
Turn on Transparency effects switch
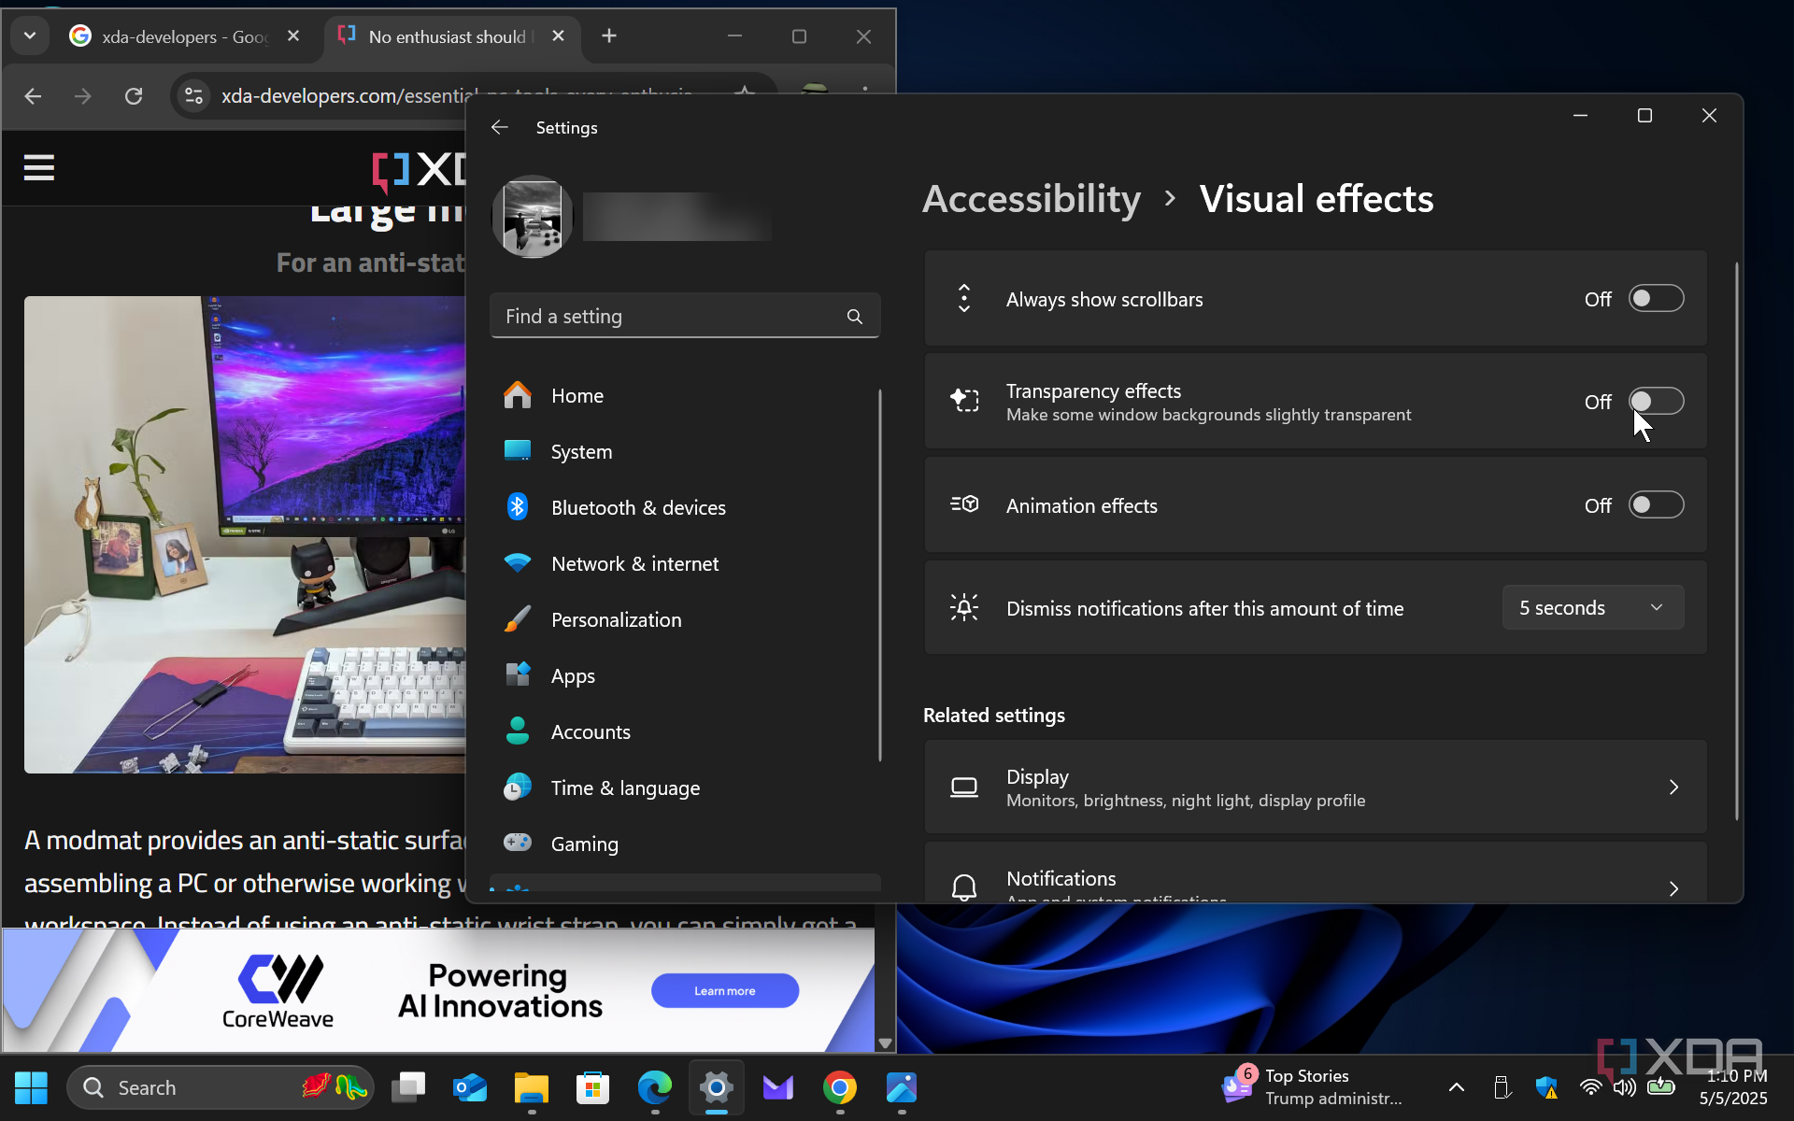coord(1656,402)
